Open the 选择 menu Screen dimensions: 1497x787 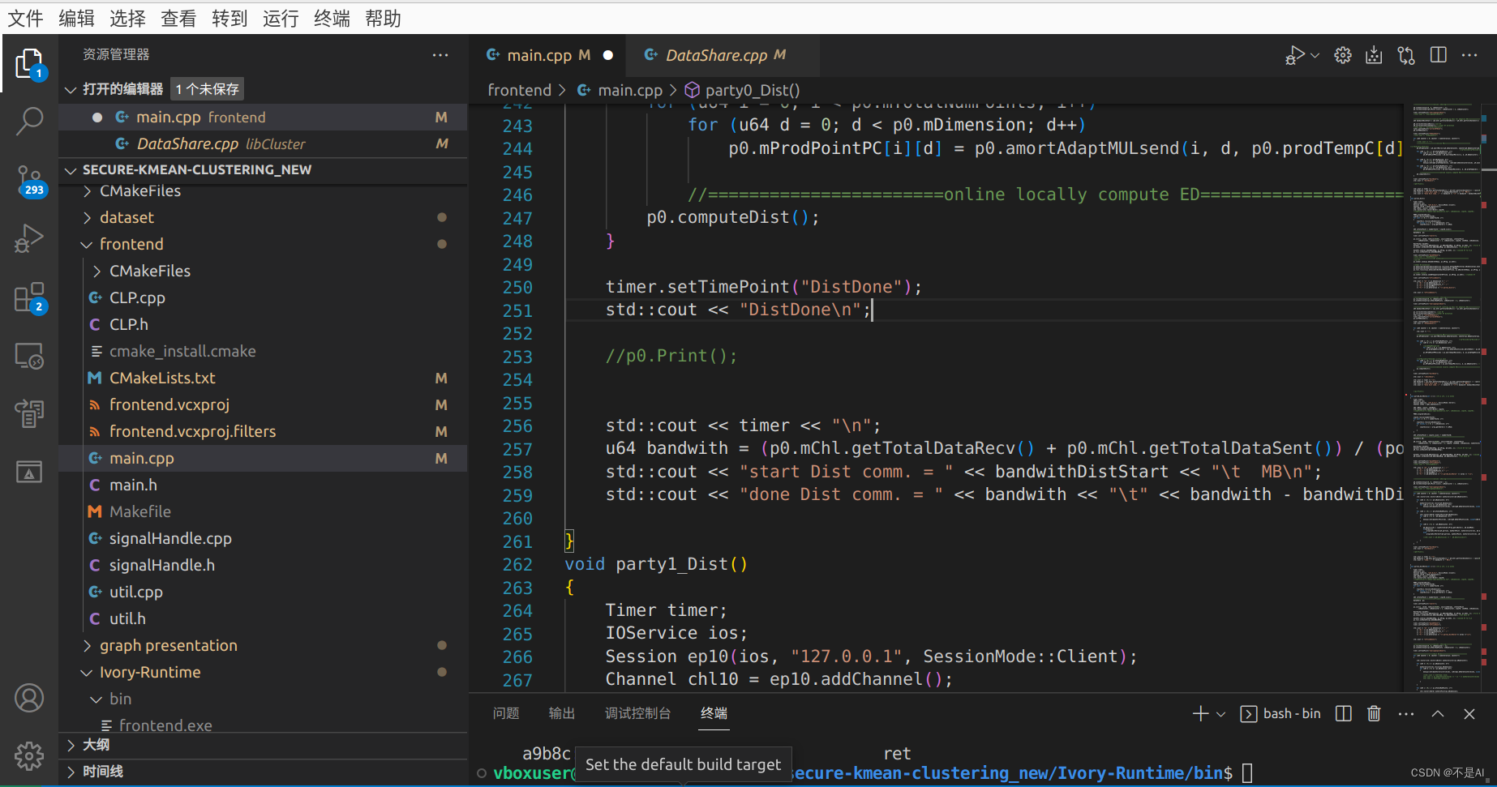pos(127,19)
